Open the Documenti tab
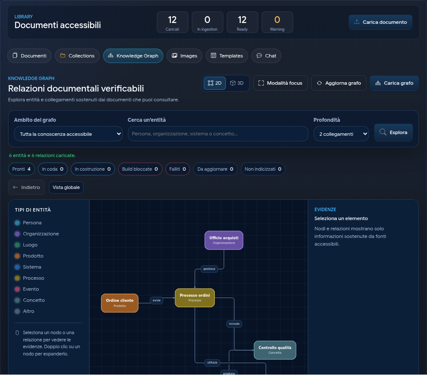Screen dimensions: 427x375 tap(29, 55)
